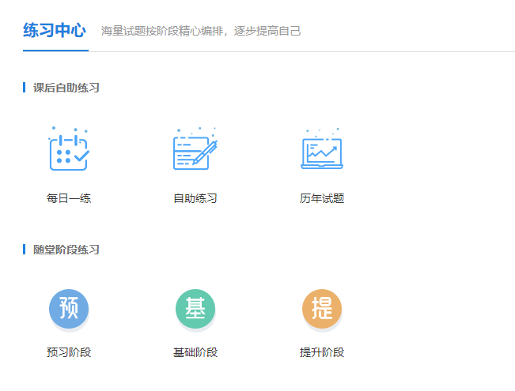515x391 pixels.
Task: Click the 海量试题按阶段精心编排 subtitle text
Action: [x=201, y=32]
